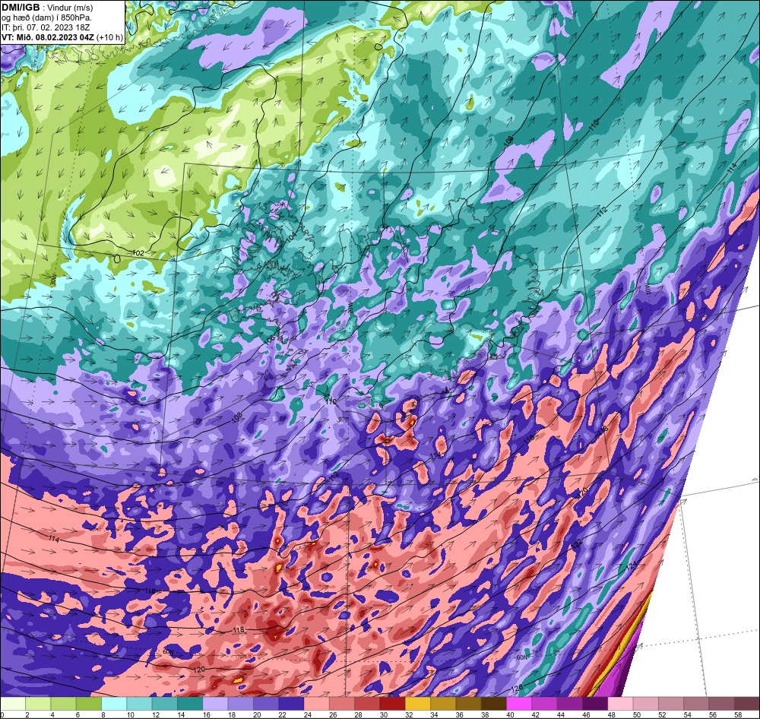Select the 42–44 m/s orchid purple swatch
This screenshot has width=760, height=719.
point(544,703)
